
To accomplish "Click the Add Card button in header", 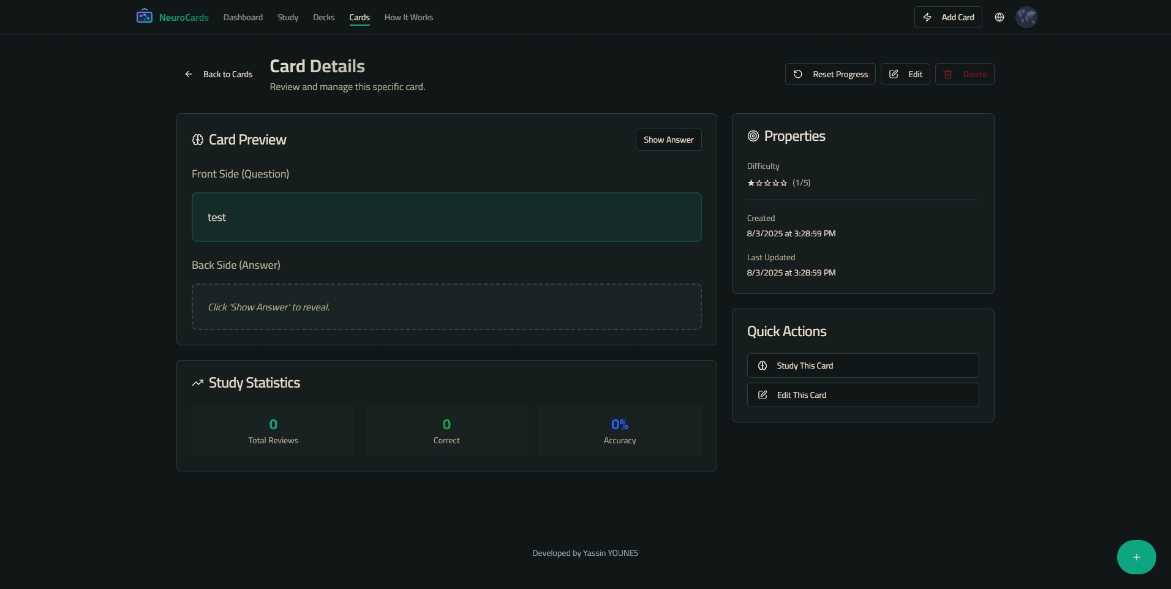I will click(x=948, y=17).
